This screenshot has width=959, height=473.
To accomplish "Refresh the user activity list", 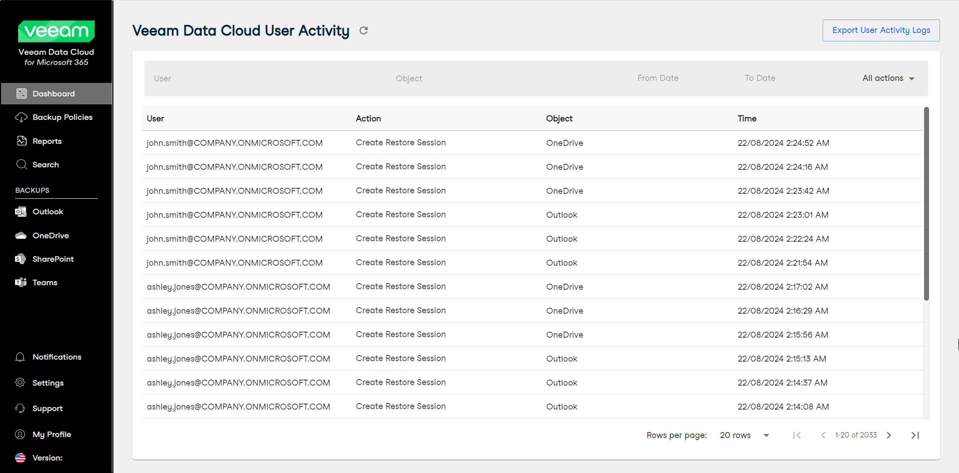I will point(364,30).
